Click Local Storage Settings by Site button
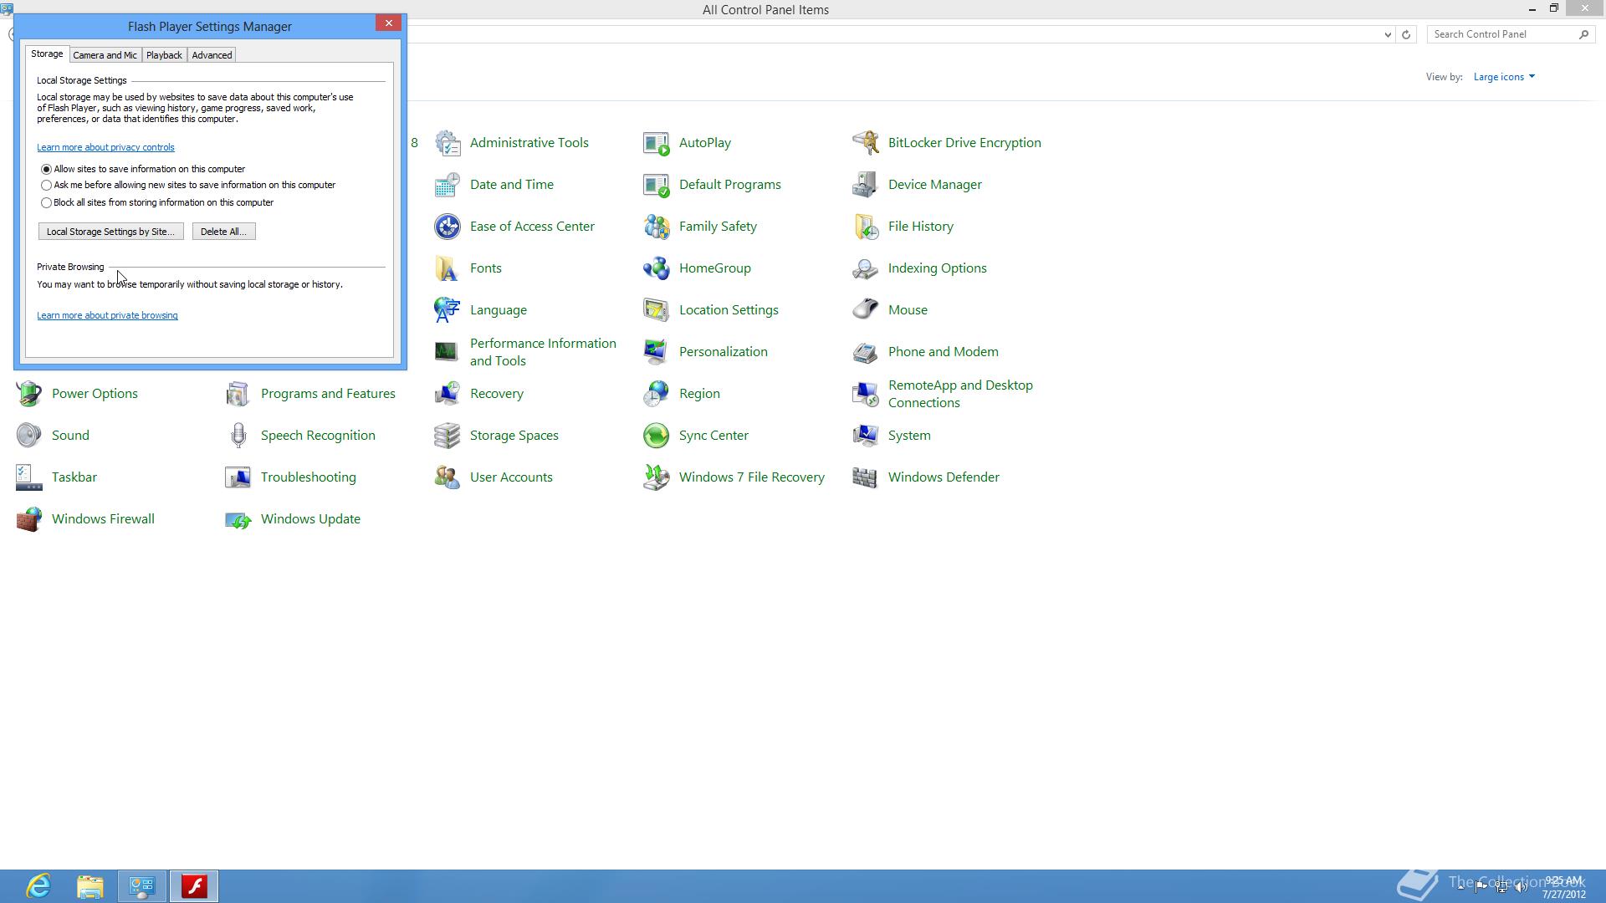1606x903 pixels. pos(110,232)
